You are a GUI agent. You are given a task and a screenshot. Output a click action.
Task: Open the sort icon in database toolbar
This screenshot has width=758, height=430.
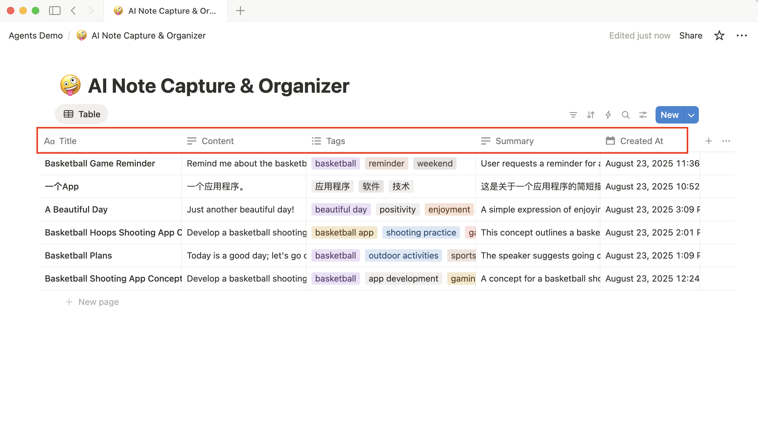pyautogui.click(x=590, y=115)
